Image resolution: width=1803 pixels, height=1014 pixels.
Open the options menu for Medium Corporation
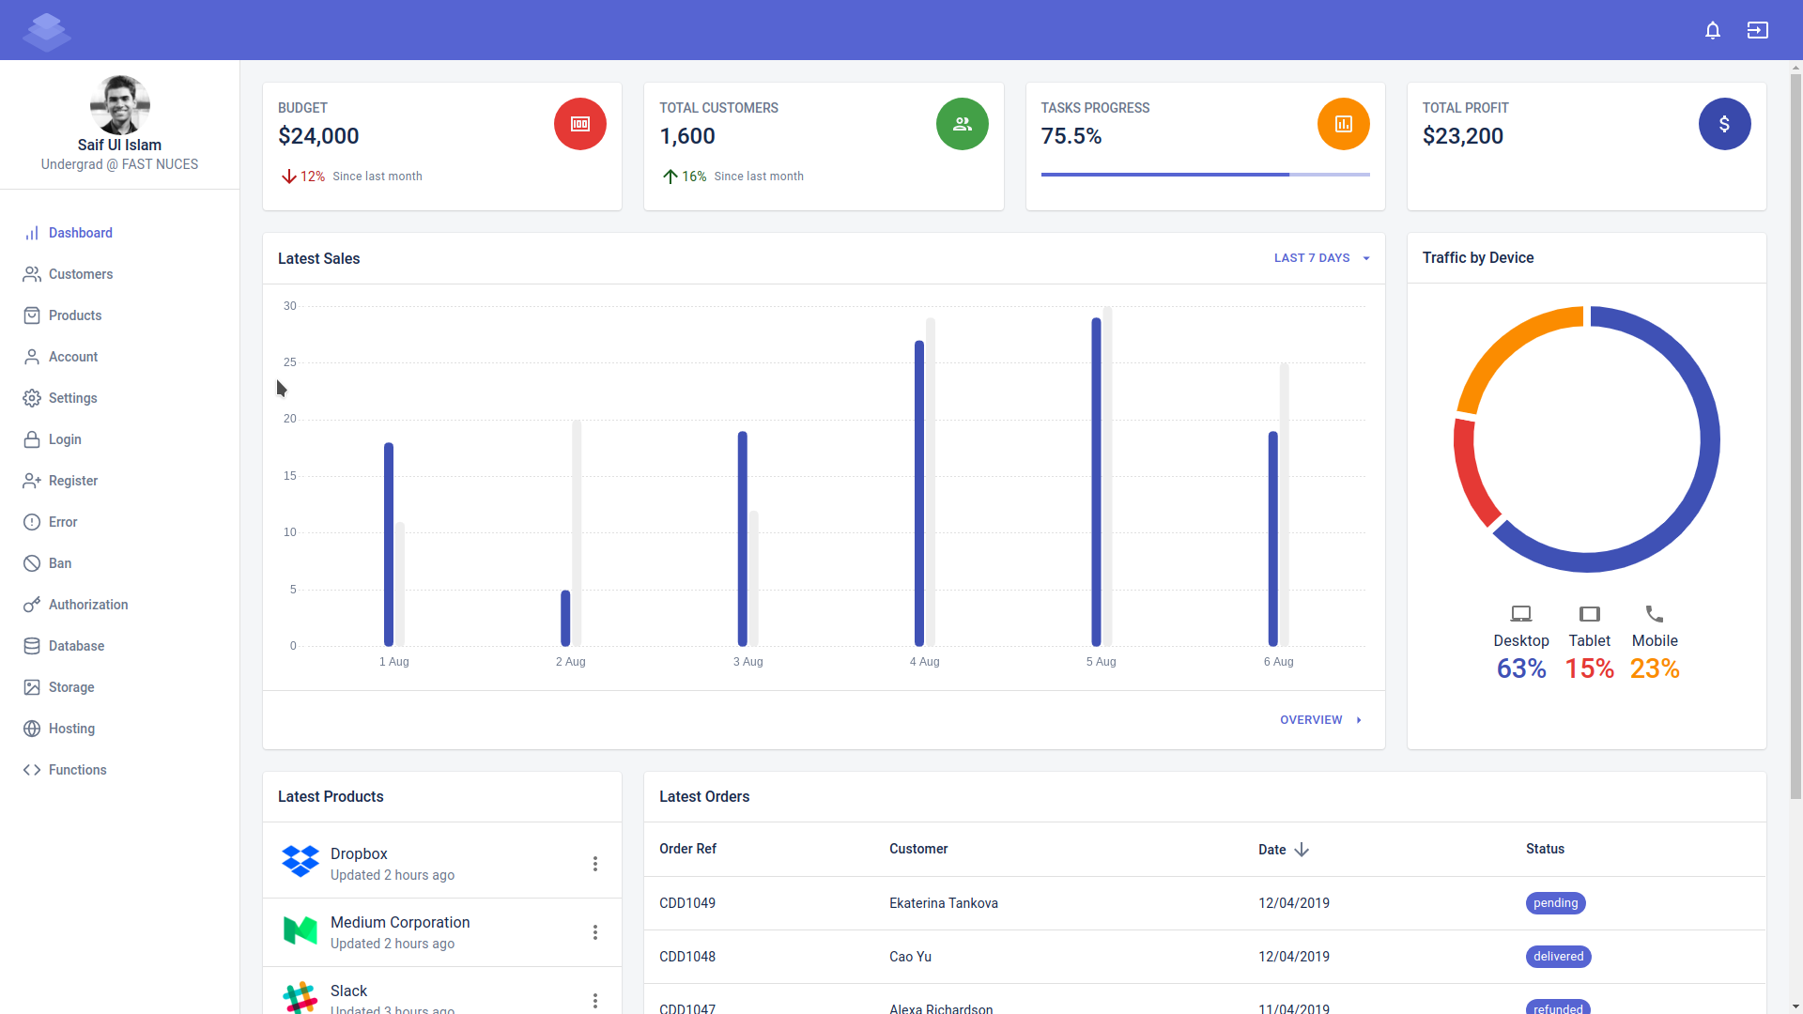click(594, 931)
